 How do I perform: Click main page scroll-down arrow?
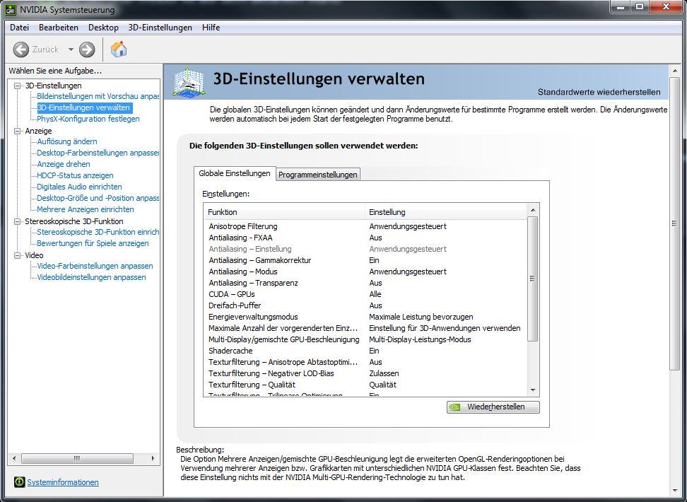click(675, 491)
